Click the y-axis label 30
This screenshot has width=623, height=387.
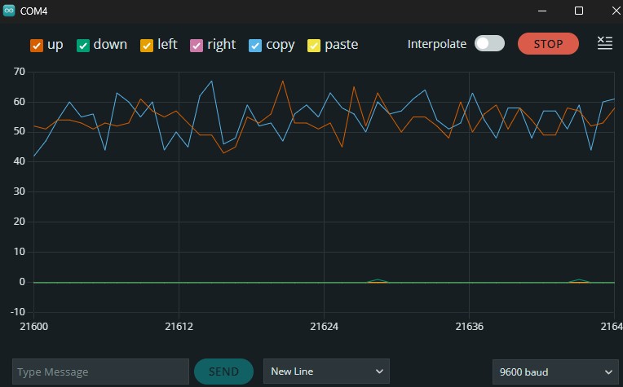click(19, 191)
